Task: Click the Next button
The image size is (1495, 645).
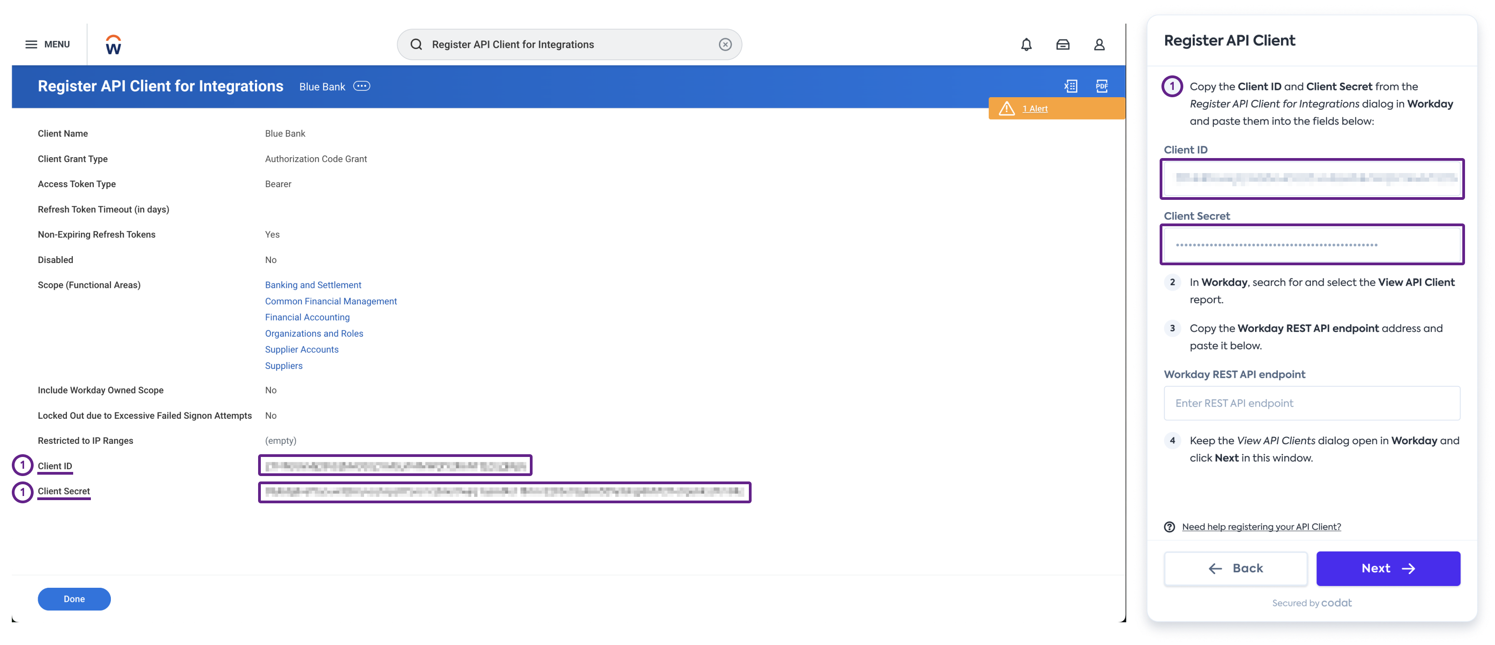Action: coord(1388,568)
